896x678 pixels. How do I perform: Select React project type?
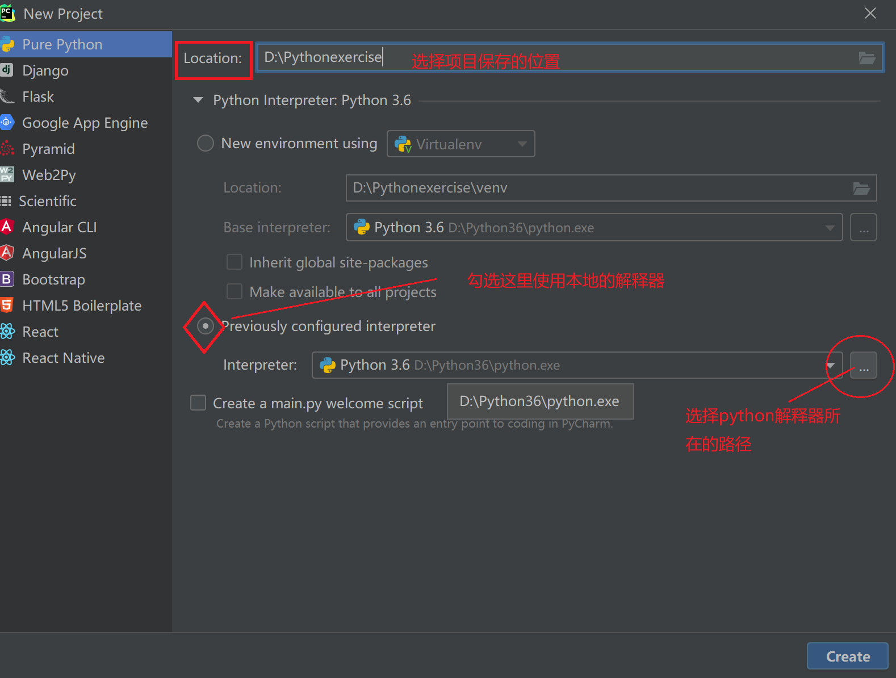[85, 332]
